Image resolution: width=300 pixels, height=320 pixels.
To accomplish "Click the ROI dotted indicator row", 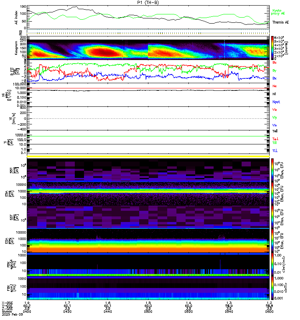I will [148, 33].
